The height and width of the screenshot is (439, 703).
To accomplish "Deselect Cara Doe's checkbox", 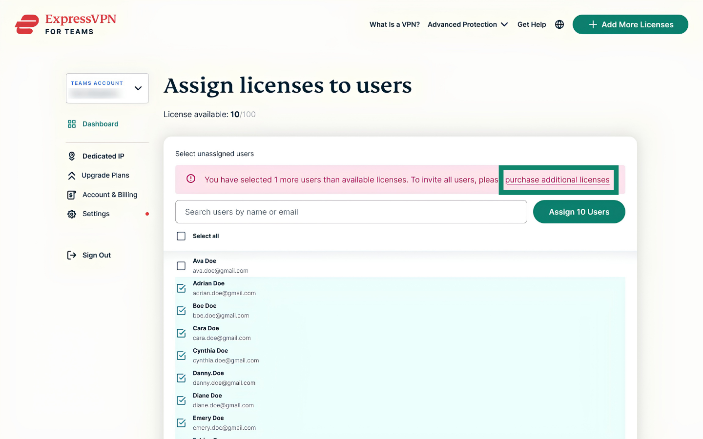I will pos(181,333).
